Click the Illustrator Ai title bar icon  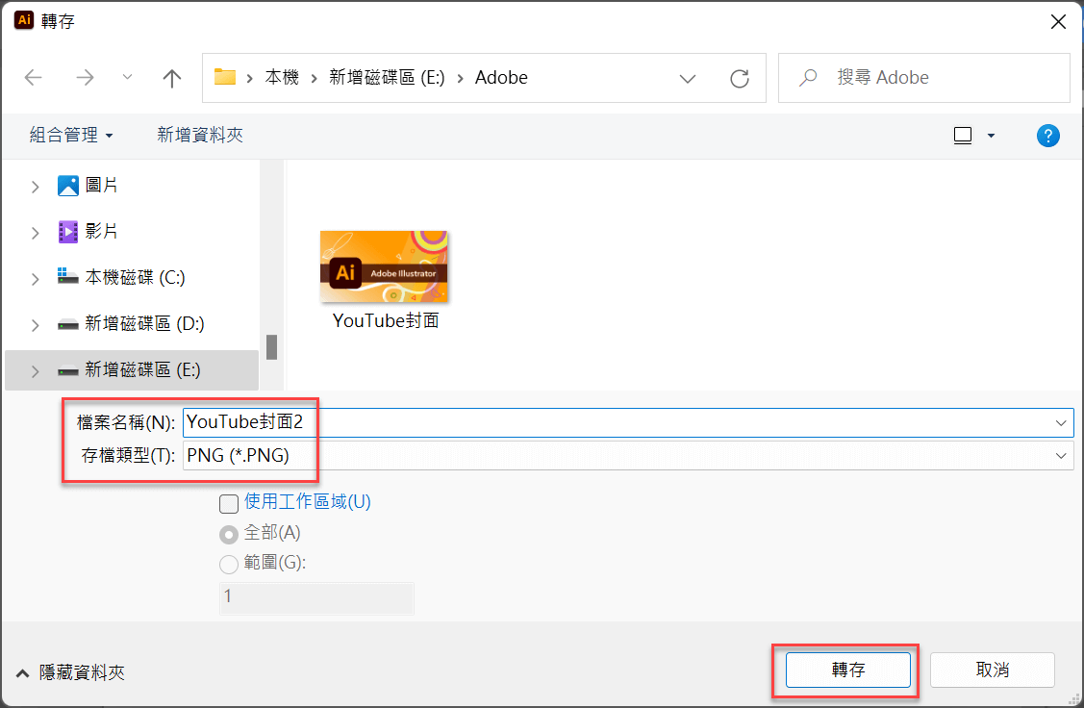click(24, 20)
